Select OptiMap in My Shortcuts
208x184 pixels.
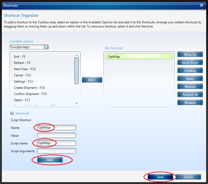[x=139, y=57]
